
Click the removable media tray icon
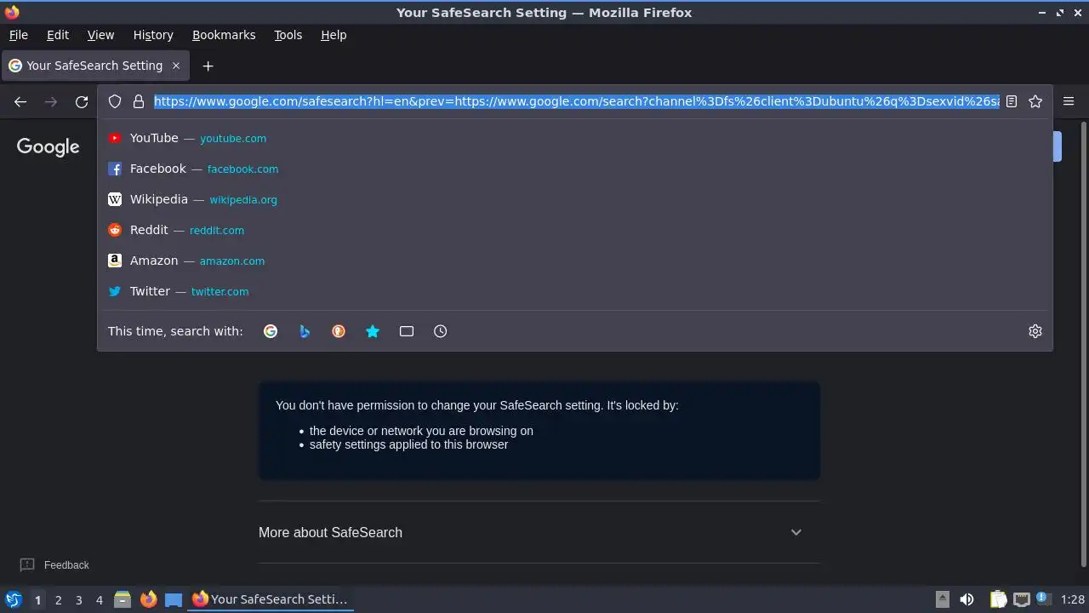pyautogui.click(x=943, y=599)
